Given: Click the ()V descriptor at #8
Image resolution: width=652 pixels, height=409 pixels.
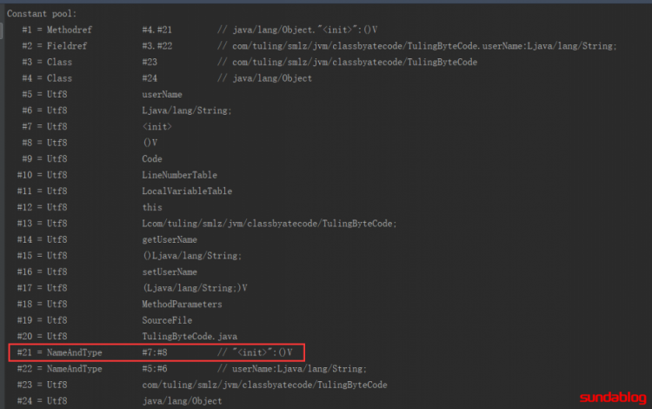Looking at the screenshot, I should coord(150,143).
